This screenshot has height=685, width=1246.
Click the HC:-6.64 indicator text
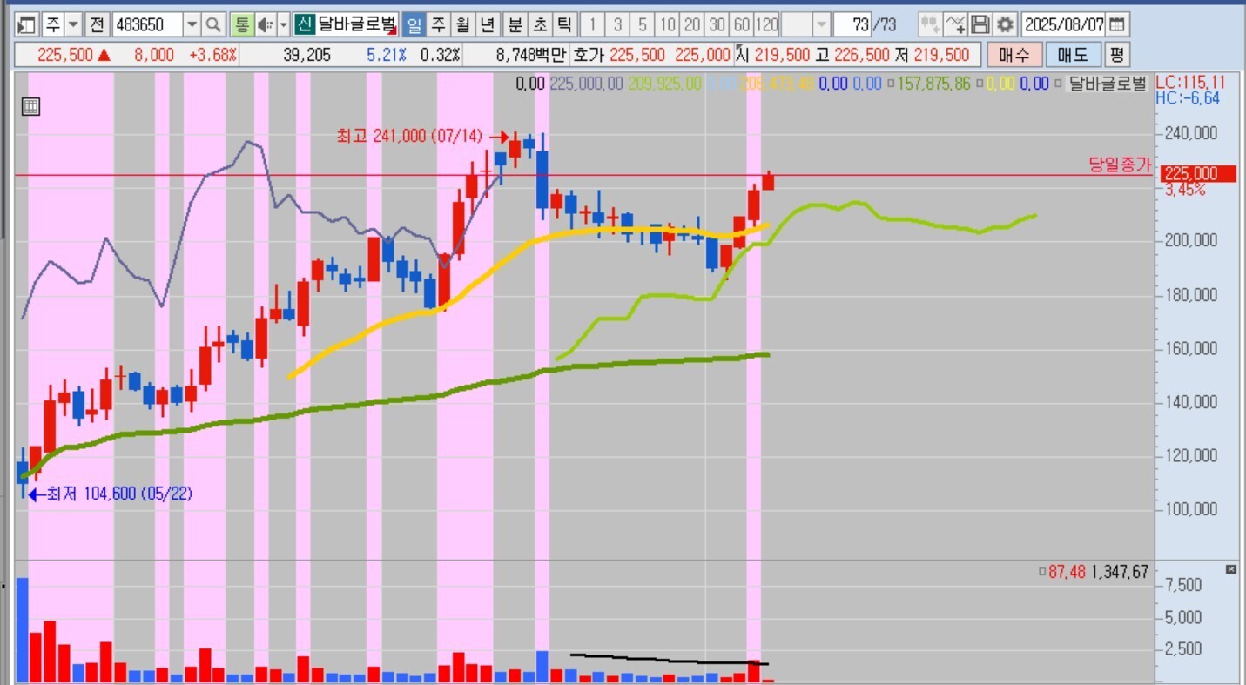(x=1188, y=97)
